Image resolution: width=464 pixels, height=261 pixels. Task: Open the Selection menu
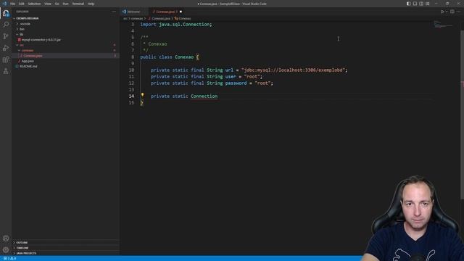34,4
